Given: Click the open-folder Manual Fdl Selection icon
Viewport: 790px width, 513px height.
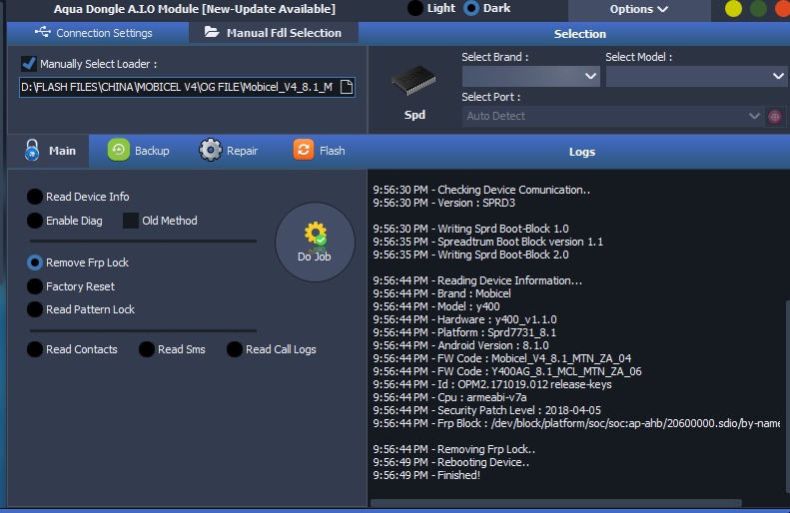Looking at the screenshot, I should pos(212,32).
